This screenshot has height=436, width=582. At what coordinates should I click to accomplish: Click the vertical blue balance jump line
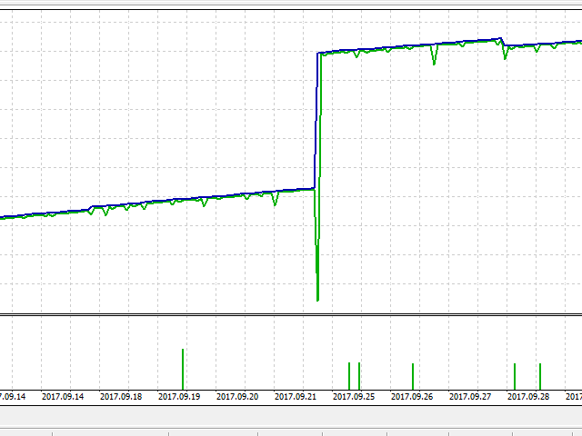tap(316, 118)
